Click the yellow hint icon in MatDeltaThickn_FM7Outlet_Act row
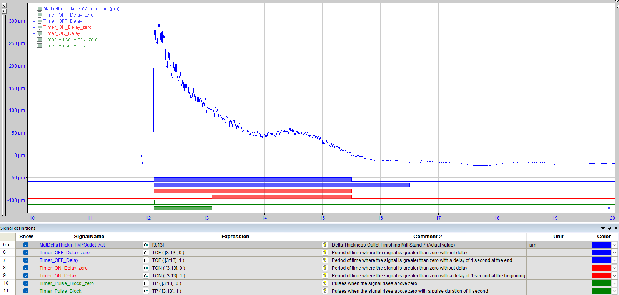The image size is (619, 295). tap(325, 245)
